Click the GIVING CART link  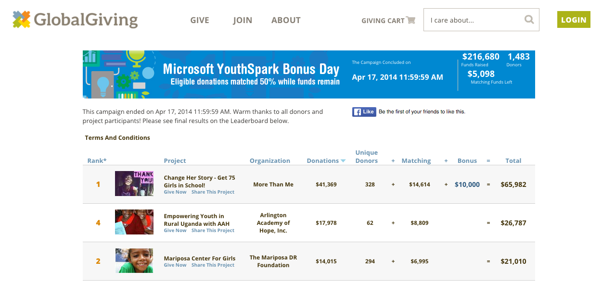[x=383, y=21]
